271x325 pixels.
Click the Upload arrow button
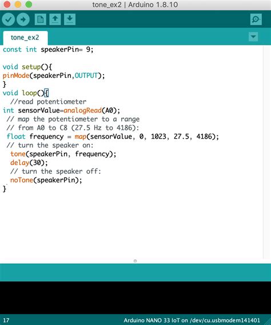pyautogui.click(x=23, y=19)
